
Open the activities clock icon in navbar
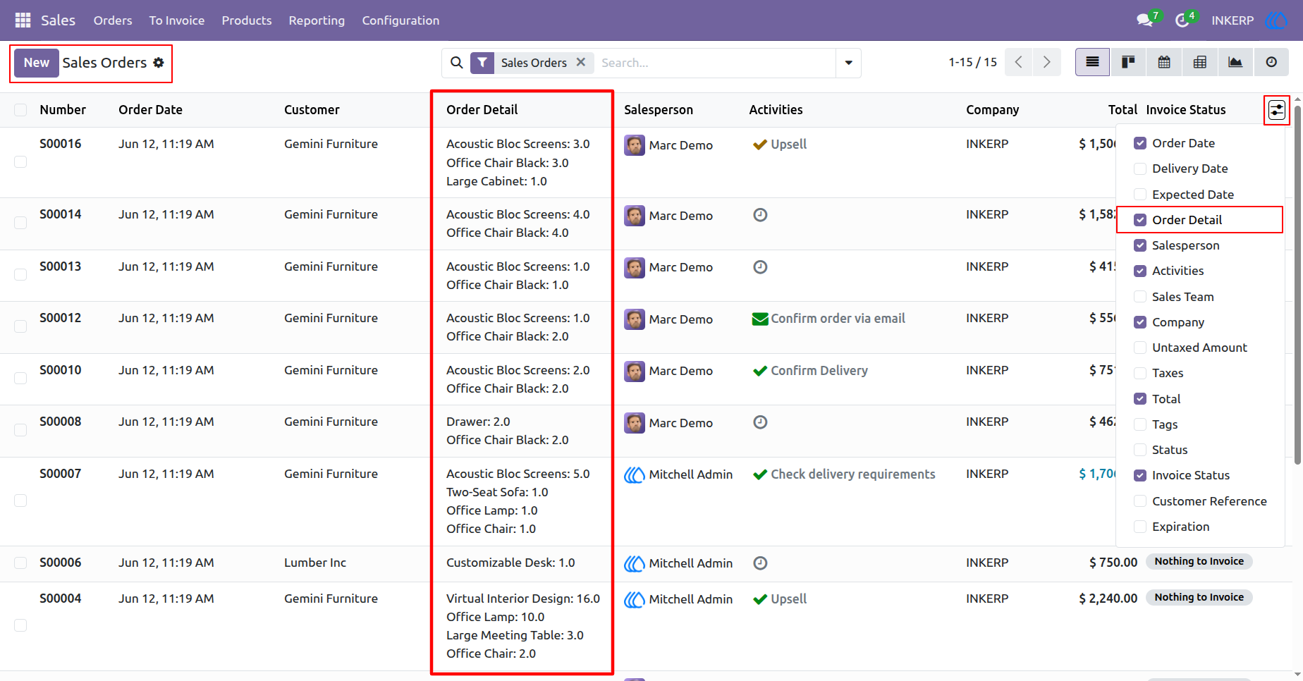(x=1182, y=20)
